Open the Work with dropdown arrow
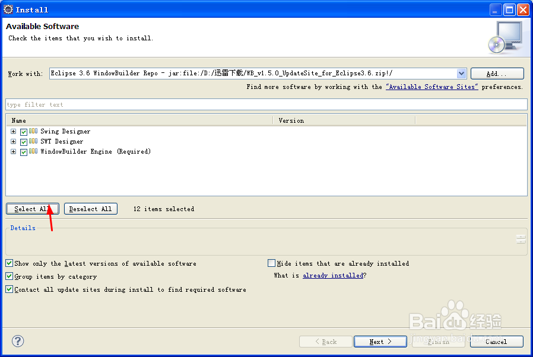The image size is (533, 357). coord(461,74)
